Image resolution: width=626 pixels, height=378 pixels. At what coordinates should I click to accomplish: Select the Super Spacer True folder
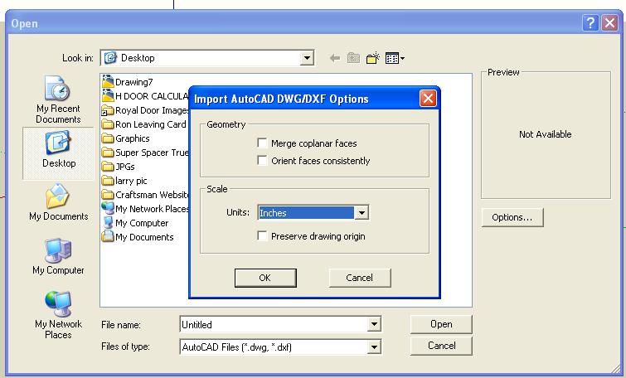tap(145, 153)
